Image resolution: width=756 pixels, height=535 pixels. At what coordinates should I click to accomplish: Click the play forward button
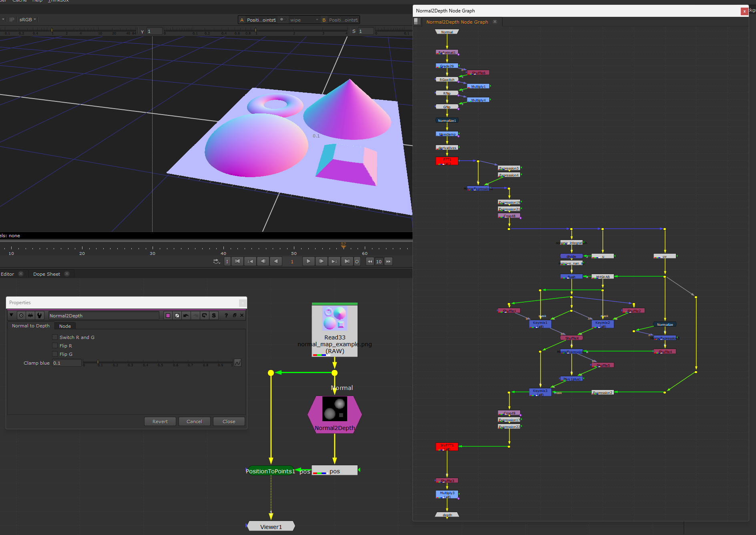coord(308,261)
